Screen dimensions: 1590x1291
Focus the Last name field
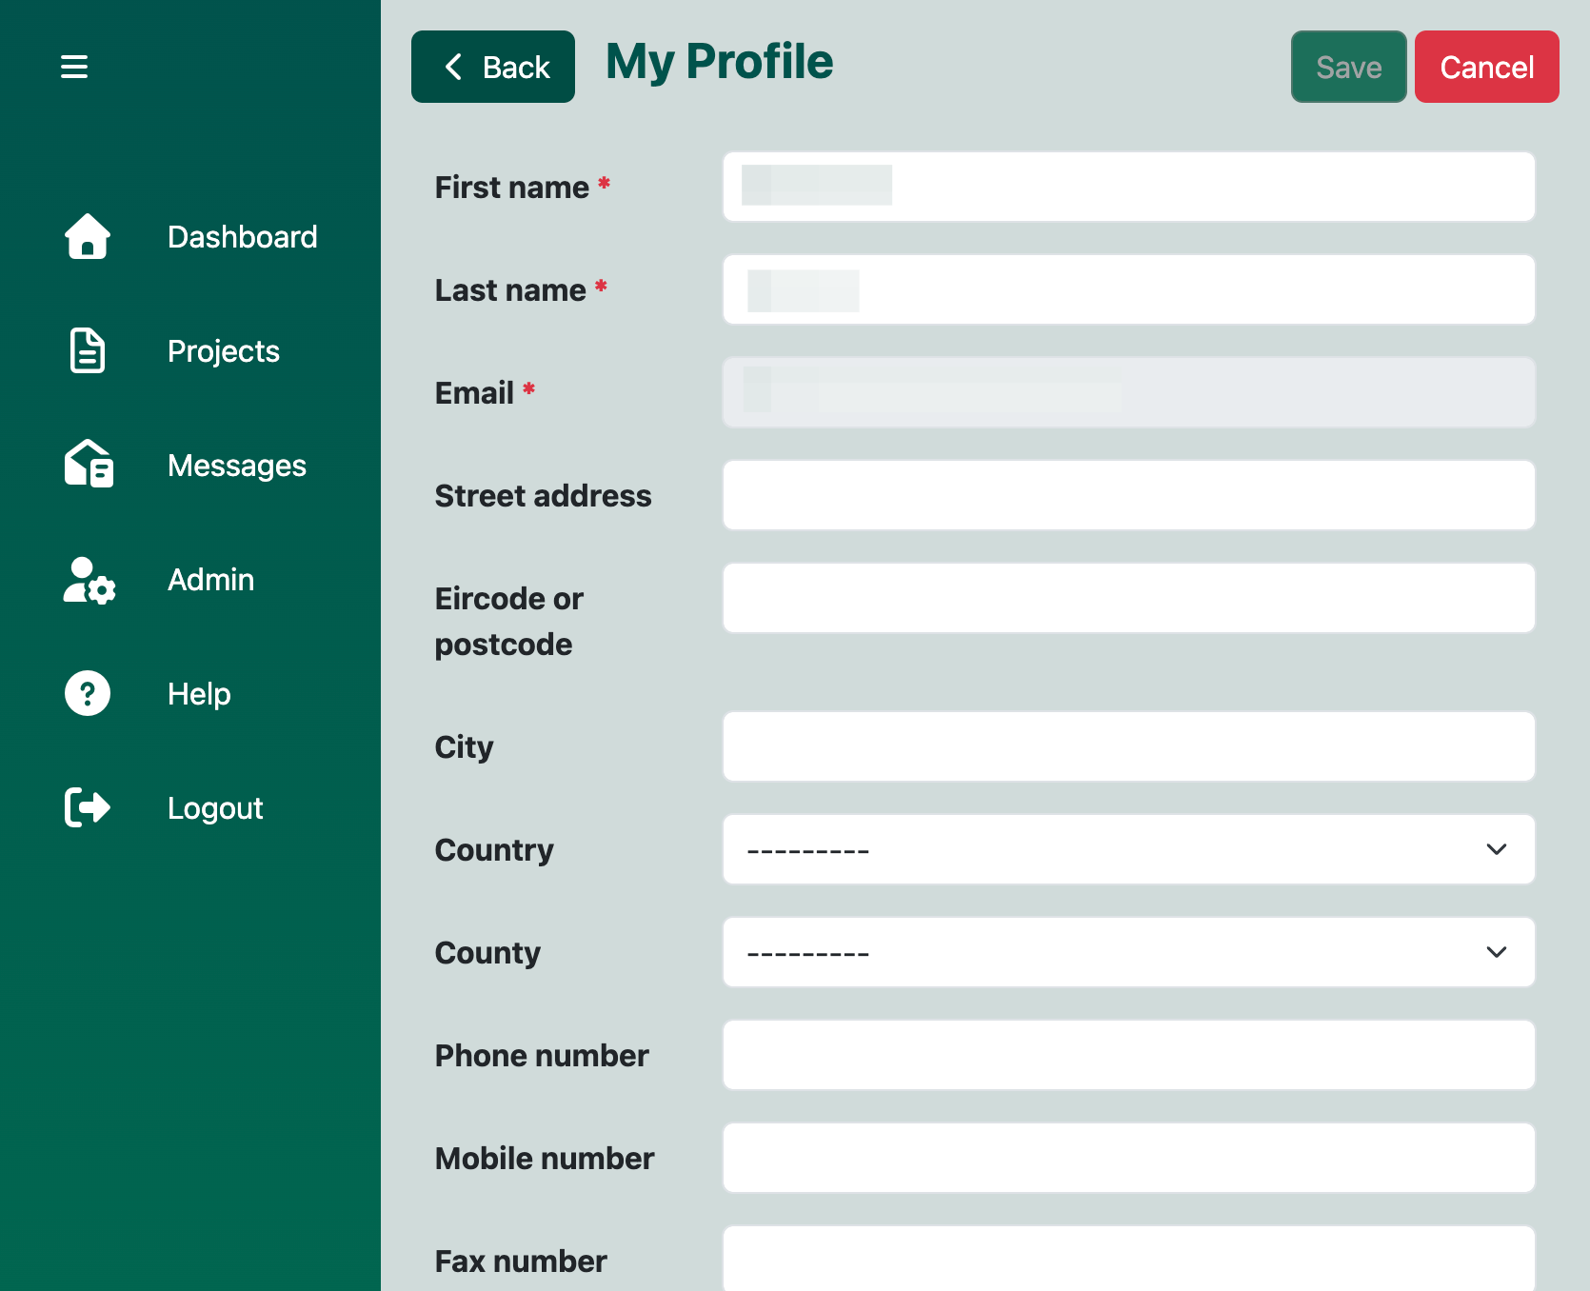pyautogui.click(x=1129, y=289)
